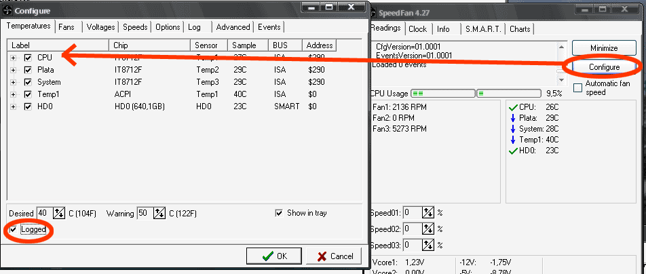Screen dimensions: 646x274
Task: Click the blue down arrow beside System reading
Action: click(513, 129)
